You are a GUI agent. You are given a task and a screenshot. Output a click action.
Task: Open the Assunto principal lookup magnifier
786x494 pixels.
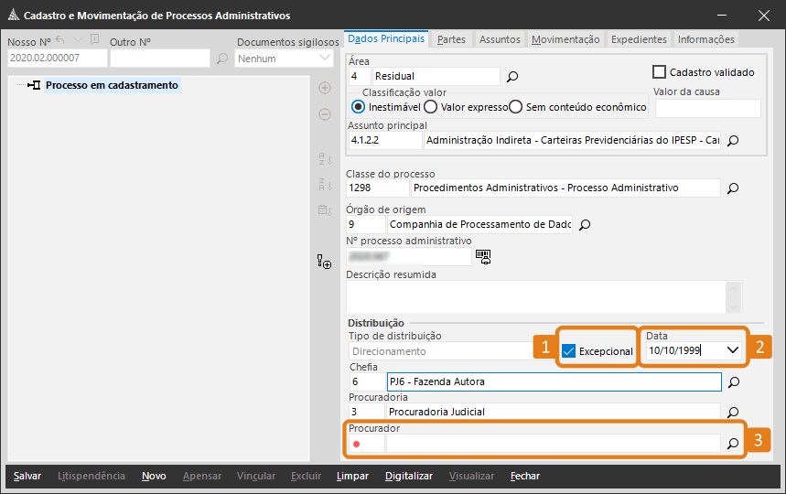[x=732, y=141]
